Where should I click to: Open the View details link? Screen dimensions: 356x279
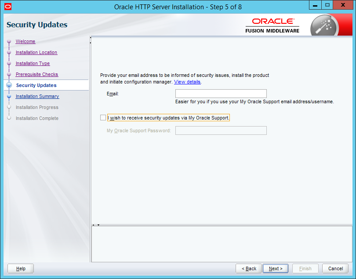tap(187, 82)
